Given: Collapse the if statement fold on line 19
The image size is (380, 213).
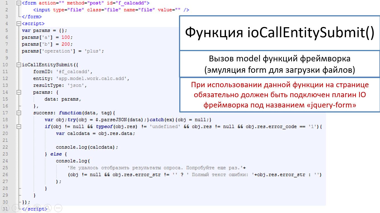Looking at the screenshot, I should (19, 126).
